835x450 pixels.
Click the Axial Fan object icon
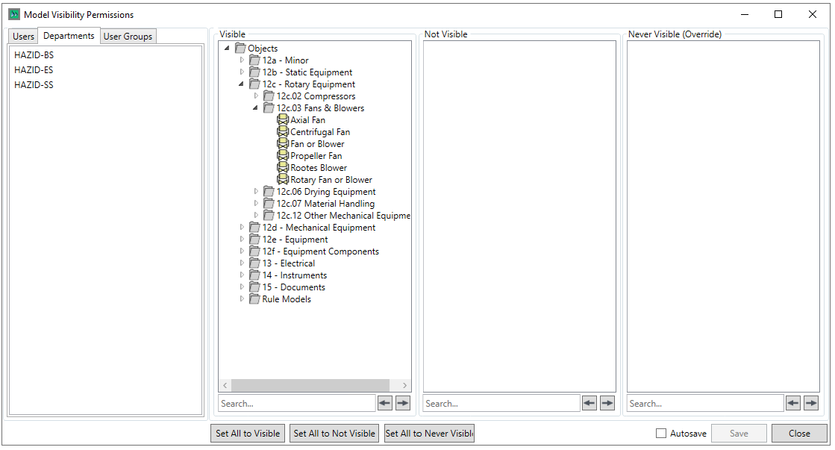click(x=283, y=120)
